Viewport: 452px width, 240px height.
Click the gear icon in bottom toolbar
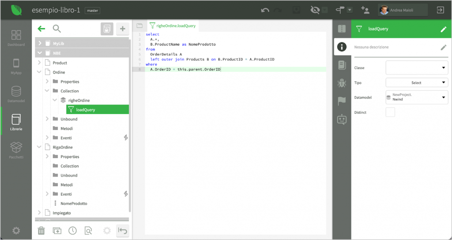[x=107, y=230]
